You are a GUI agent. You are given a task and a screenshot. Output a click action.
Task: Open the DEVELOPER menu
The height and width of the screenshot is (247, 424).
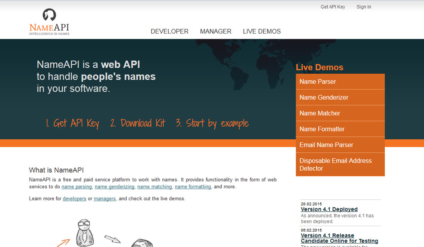pos(170,31)
